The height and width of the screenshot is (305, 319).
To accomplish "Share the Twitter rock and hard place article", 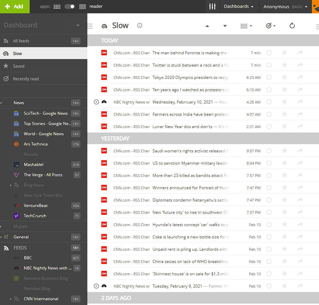I will 300,65.
